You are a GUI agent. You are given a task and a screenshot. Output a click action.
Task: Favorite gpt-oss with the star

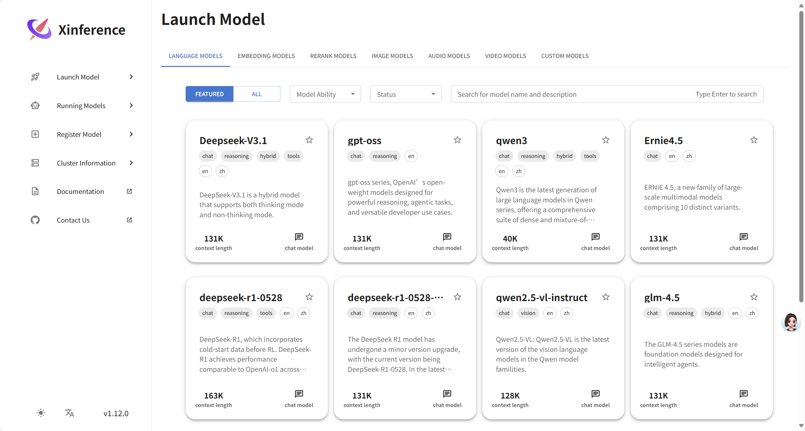click(x=457, y=140)
